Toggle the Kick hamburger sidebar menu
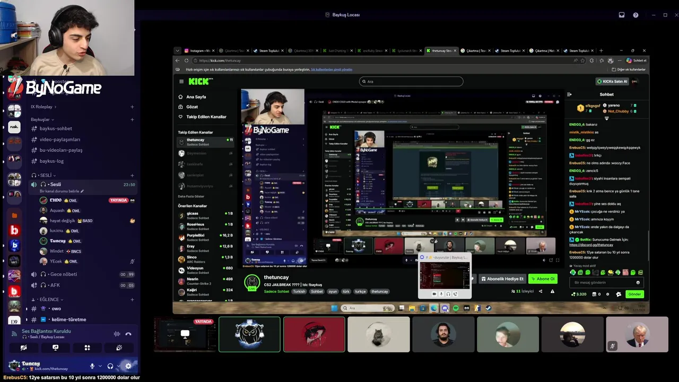 (x=181, y=81)
